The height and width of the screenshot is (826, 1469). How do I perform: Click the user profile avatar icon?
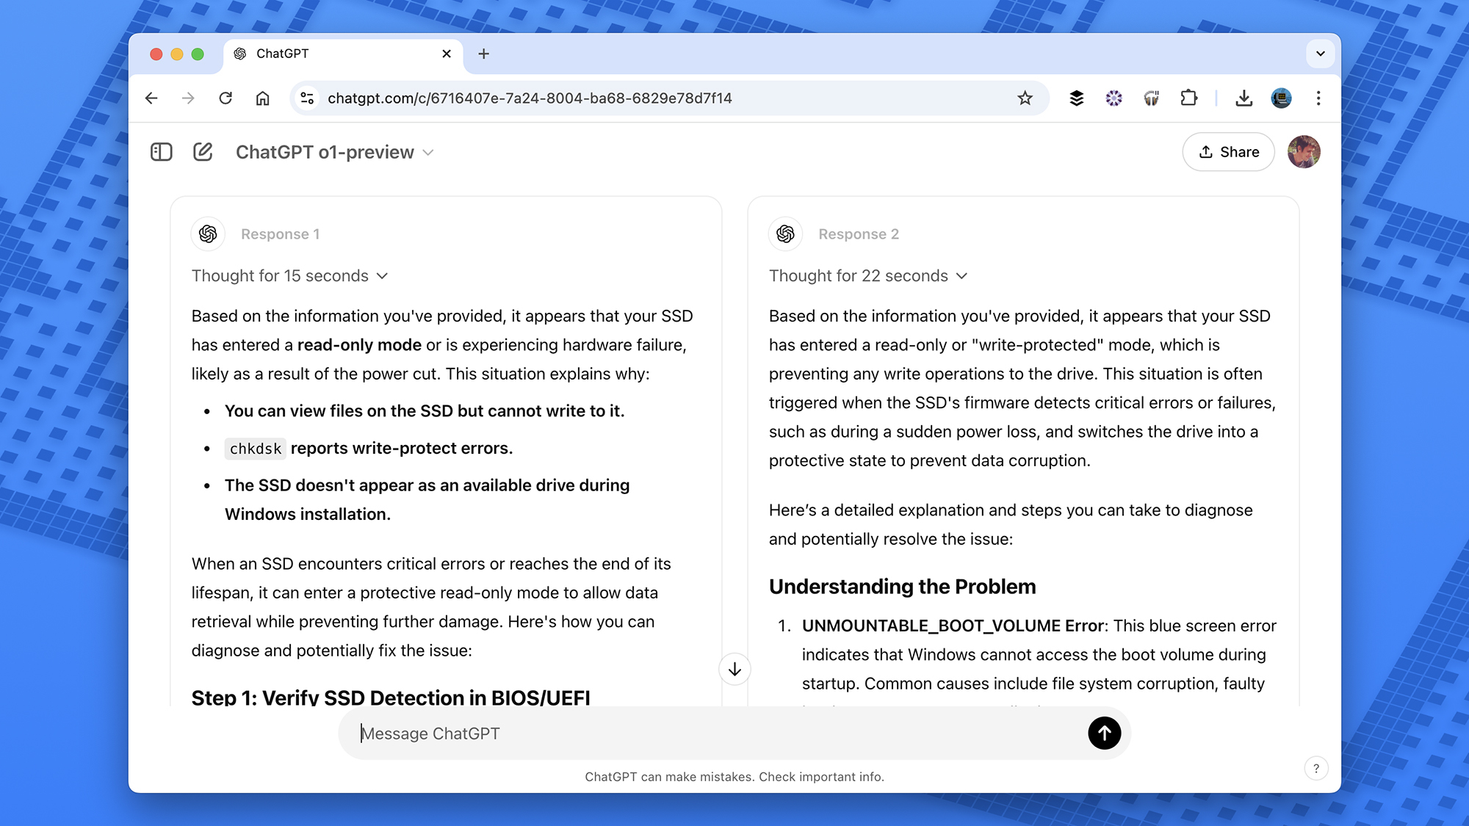(1304, 151)
